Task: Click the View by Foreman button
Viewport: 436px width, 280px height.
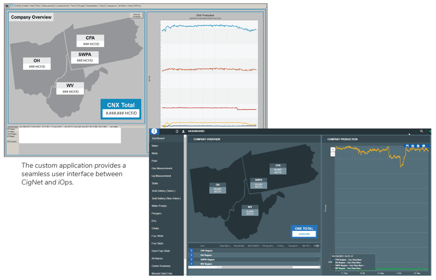Action: [x=137, y=15]
